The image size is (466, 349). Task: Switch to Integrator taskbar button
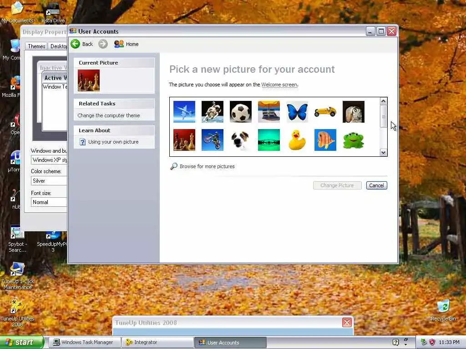point(157,342)
